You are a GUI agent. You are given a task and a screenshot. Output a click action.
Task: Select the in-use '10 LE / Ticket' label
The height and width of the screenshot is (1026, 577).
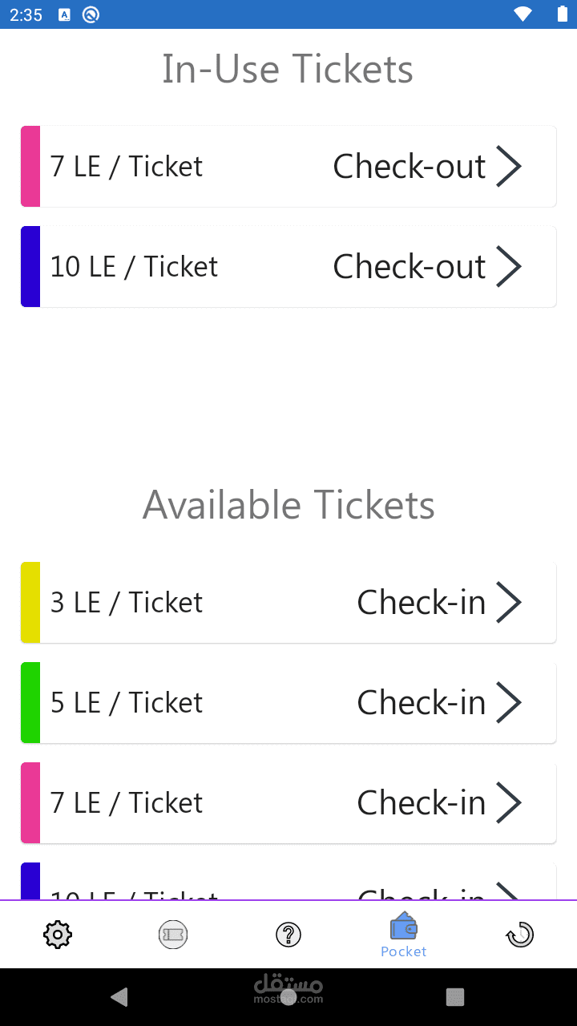point(134,267)
